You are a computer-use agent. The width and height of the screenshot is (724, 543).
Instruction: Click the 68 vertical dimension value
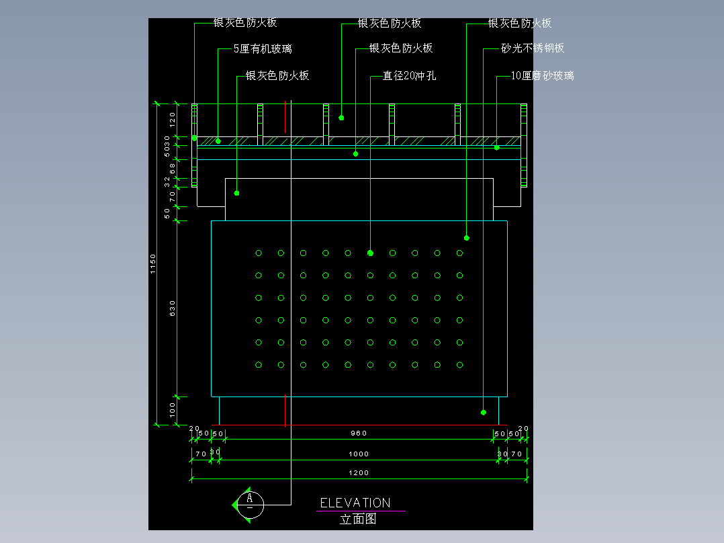click(172, 168)
